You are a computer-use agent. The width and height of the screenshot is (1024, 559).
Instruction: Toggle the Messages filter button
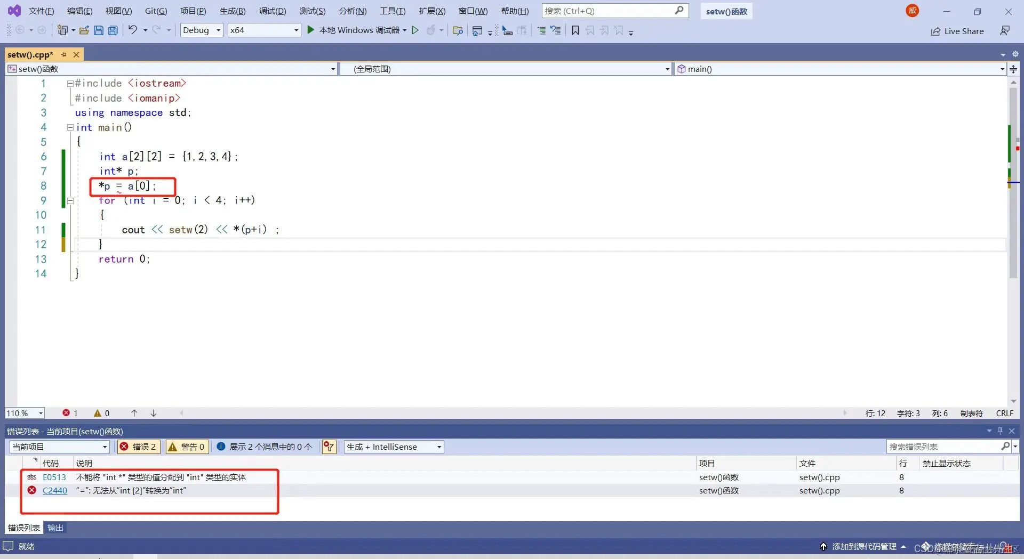[x=265, y=447]
